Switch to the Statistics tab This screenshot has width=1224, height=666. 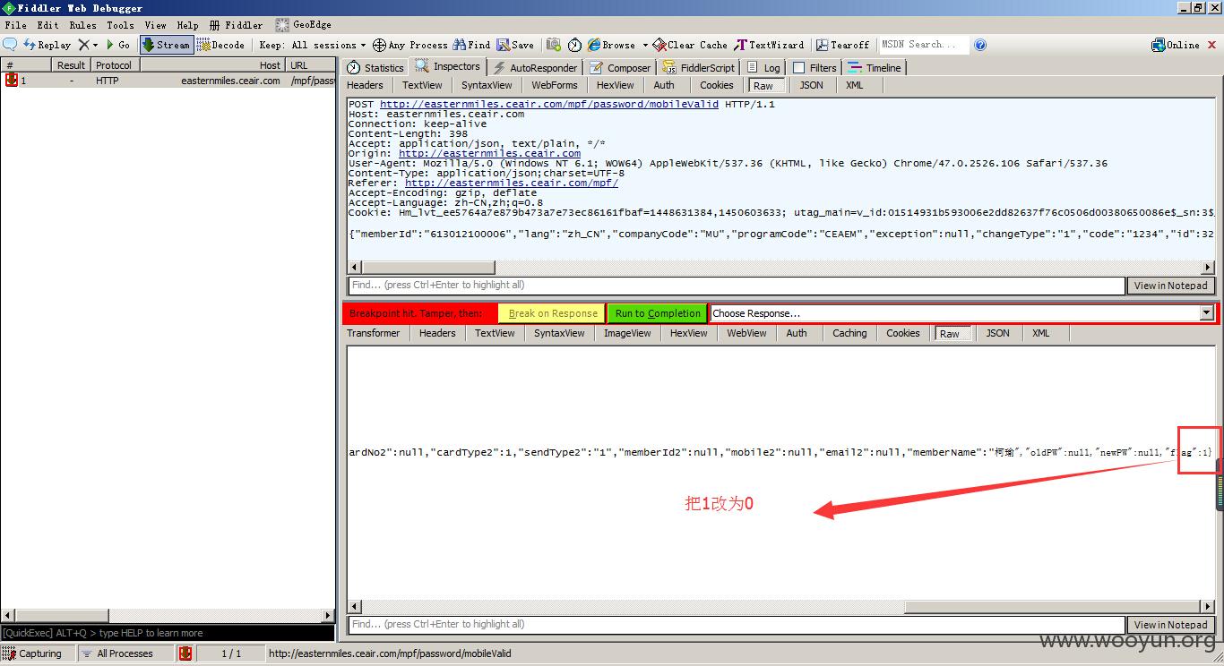tap(375, 67)
